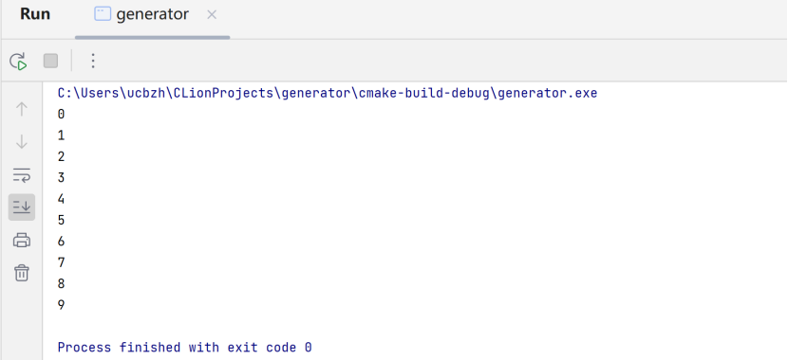Click output line showing 7
This screenshot has height=360, width=788.
[x=62, y=262]
